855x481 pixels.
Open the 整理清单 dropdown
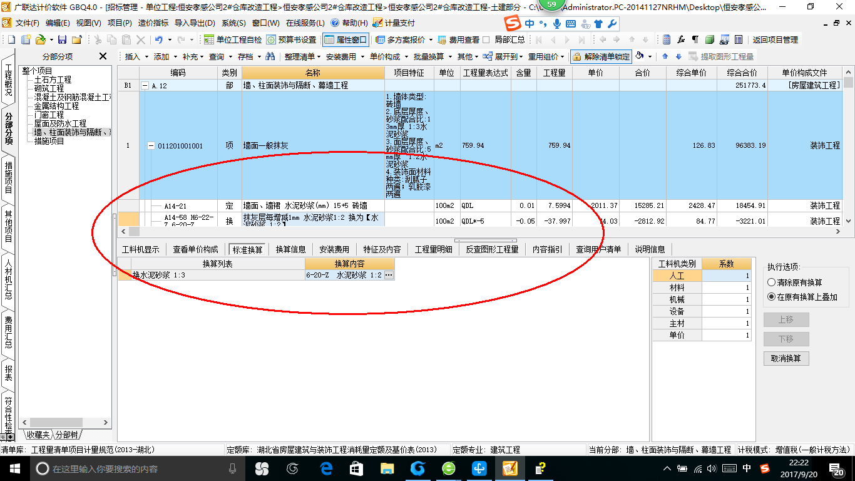[302, 56]
